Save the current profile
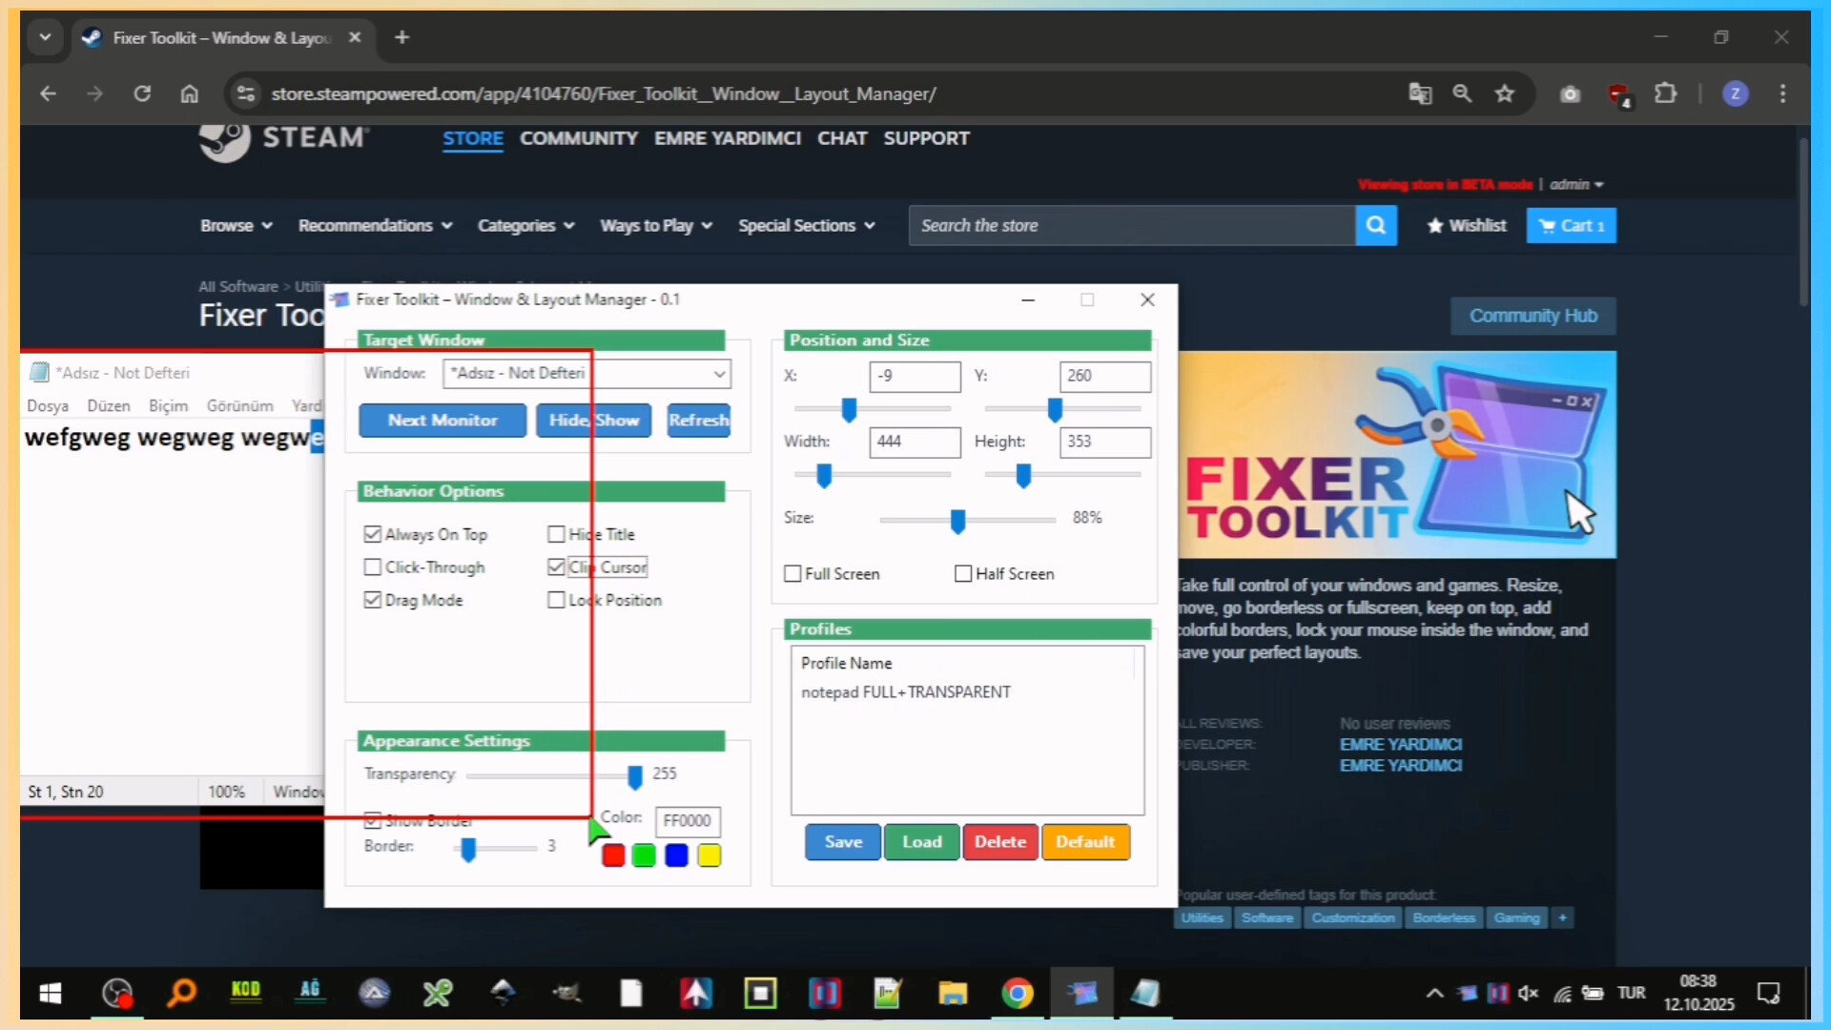The image size is (1831, 1030). [842, 842]
